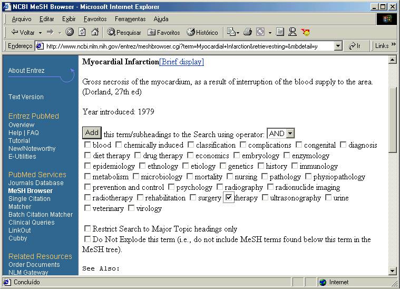Image resolution: width=400 pixels, height=289 pixels.
Task: Click the Print toolbar icon
Action: point(248,32)
